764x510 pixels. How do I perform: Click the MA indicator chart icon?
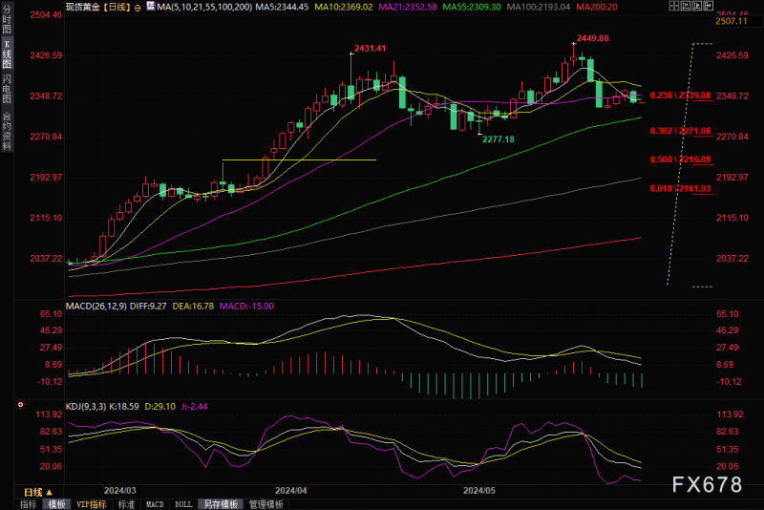tap(151, 7)
